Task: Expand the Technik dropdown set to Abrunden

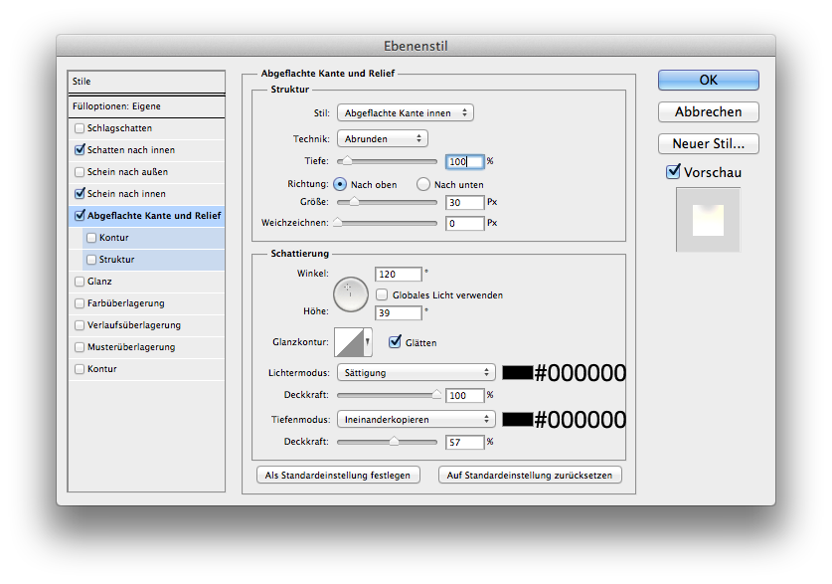Action: tap(382, 139)
